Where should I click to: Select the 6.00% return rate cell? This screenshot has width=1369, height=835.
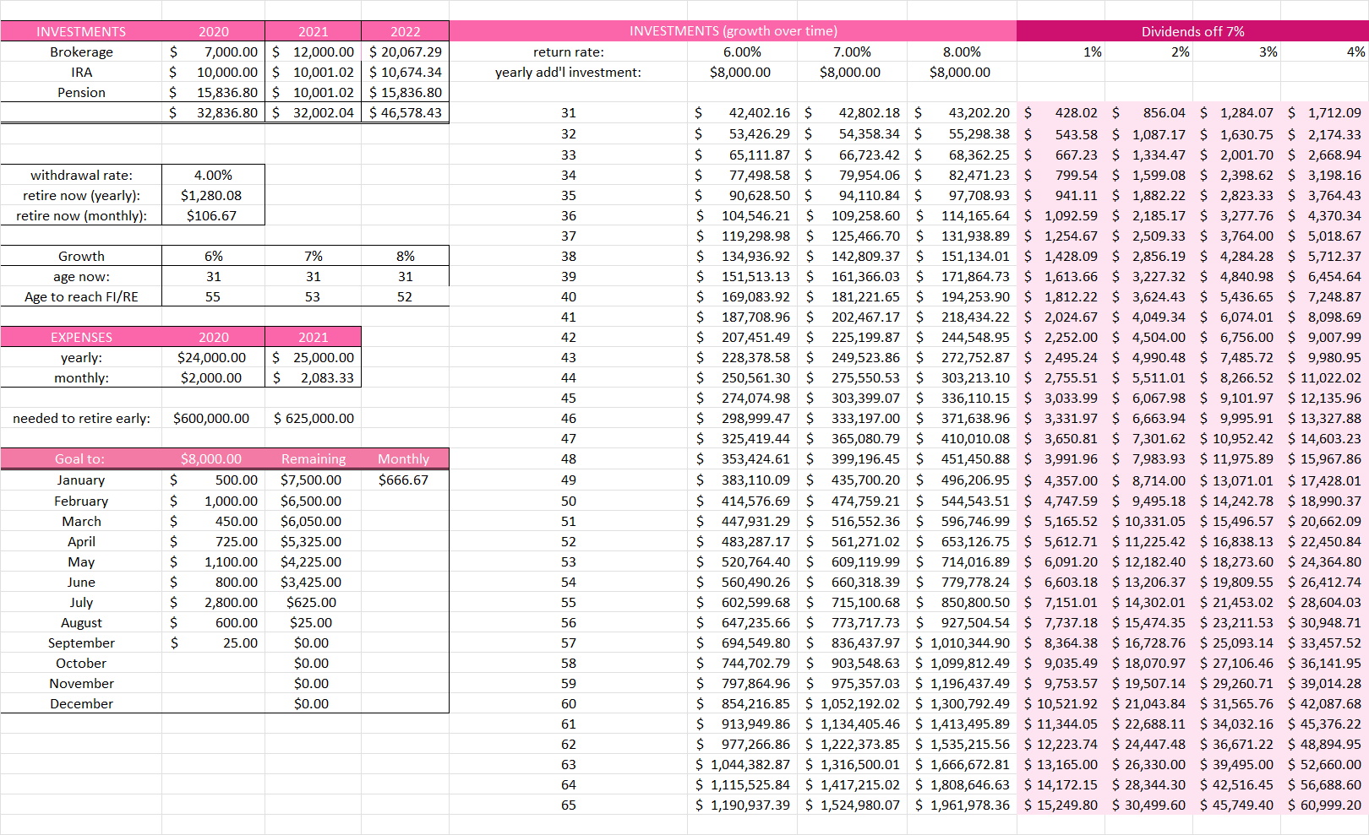741,52
